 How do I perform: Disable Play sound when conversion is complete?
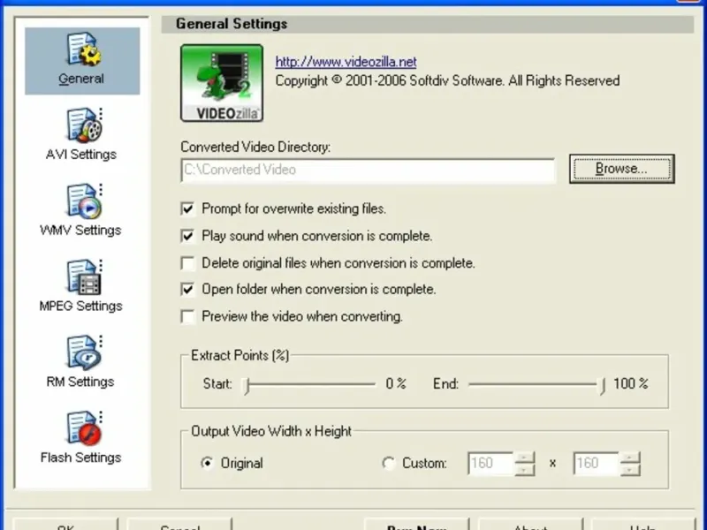(187, 236)
